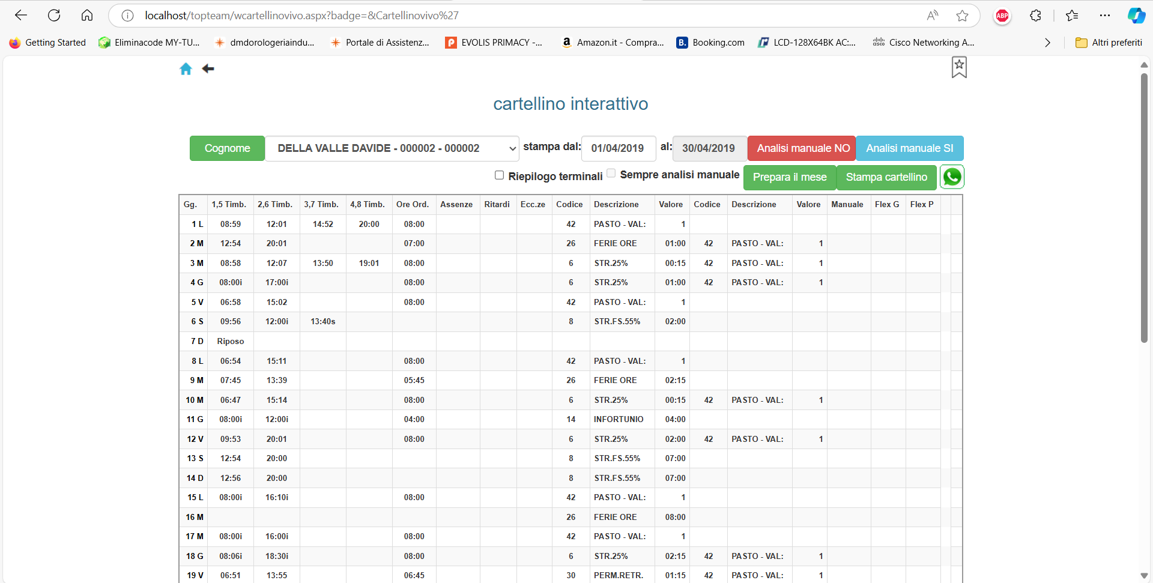Open the browser extensions puzzle icon
This screenshot has width=1153, height=583.
(1035, 16)
